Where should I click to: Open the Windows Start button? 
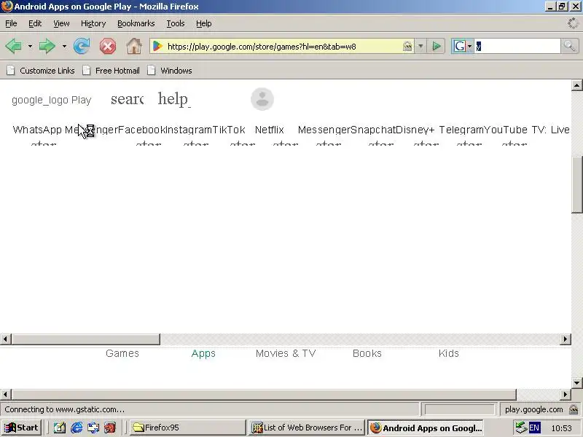[21, 428]
